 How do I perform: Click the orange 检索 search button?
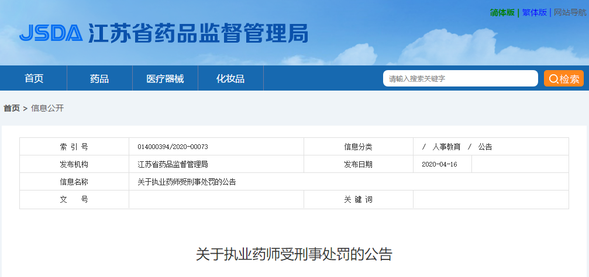point(563,79)
